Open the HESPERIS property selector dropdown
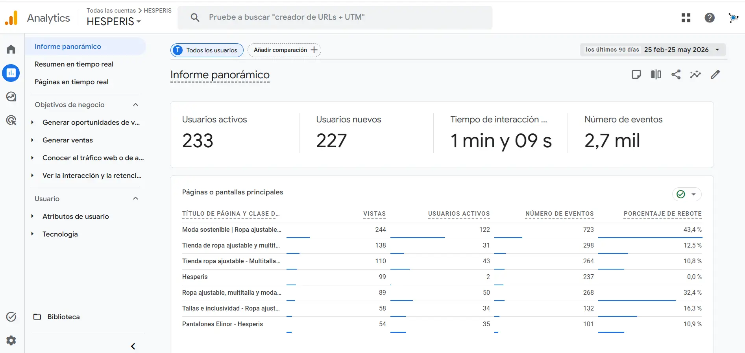The height and width of the screenshot is (353, 745). coord(114,22)
